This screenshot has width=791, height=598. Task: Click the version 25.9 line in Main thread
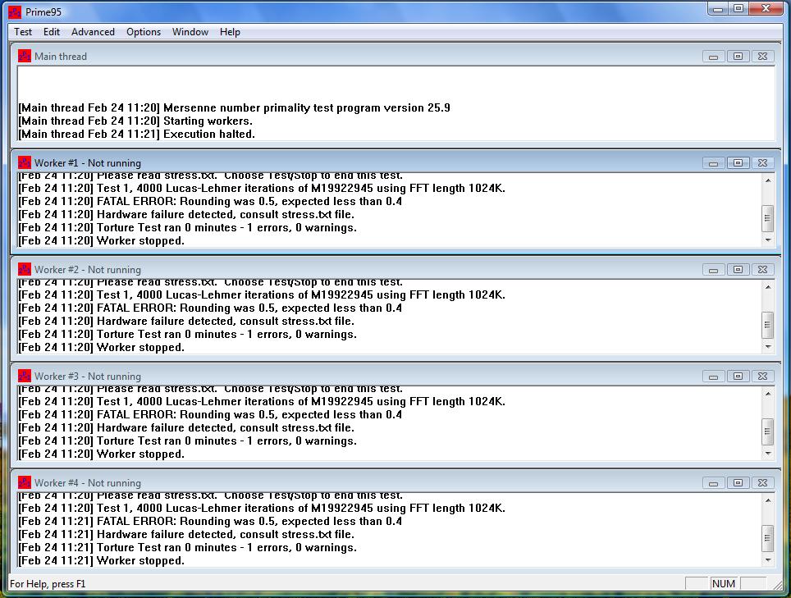click(234, 108)
